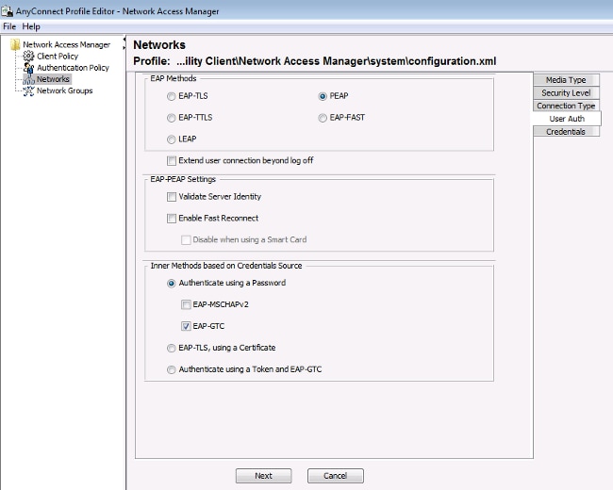Open Authentication Policy in the tree
Screen dimensions: 613x490
(x=73, y=68)
